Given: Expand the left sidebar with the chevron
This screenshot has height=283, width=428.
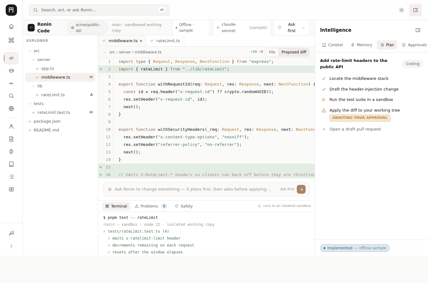Looking at the screenshot, I should 11,246.
